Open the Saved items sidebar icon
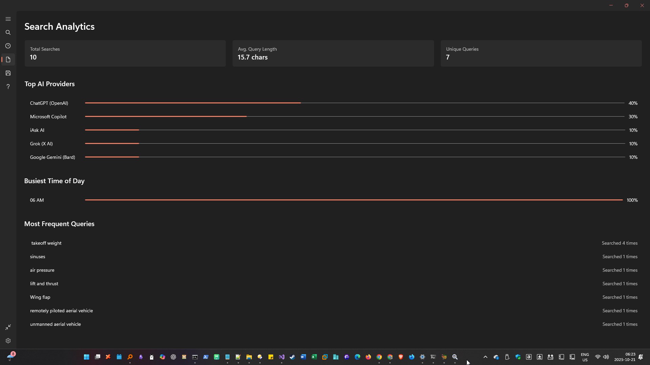This screenshot has width=650, height=365. [x=8, y=73]
